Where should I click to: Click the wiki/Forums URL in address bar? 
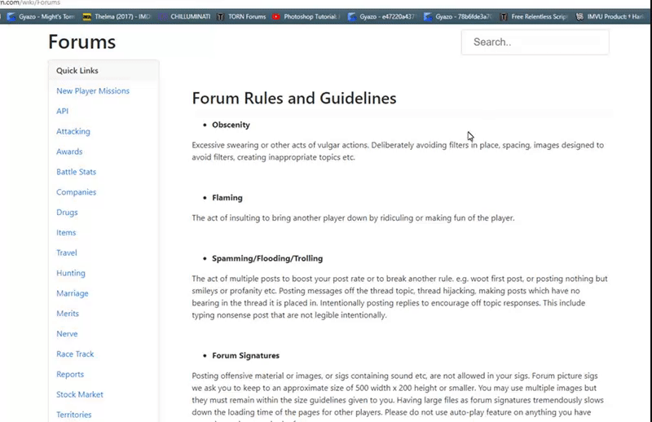point(30,2)
